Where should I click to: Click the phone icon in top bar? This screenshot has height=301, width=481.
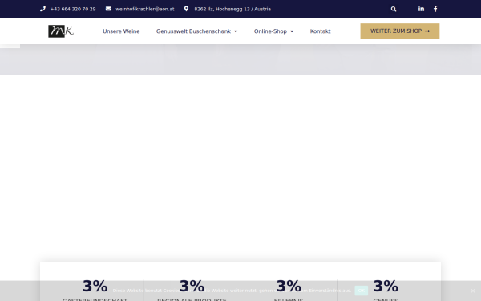pyautogui.click(x=42, y=9)
